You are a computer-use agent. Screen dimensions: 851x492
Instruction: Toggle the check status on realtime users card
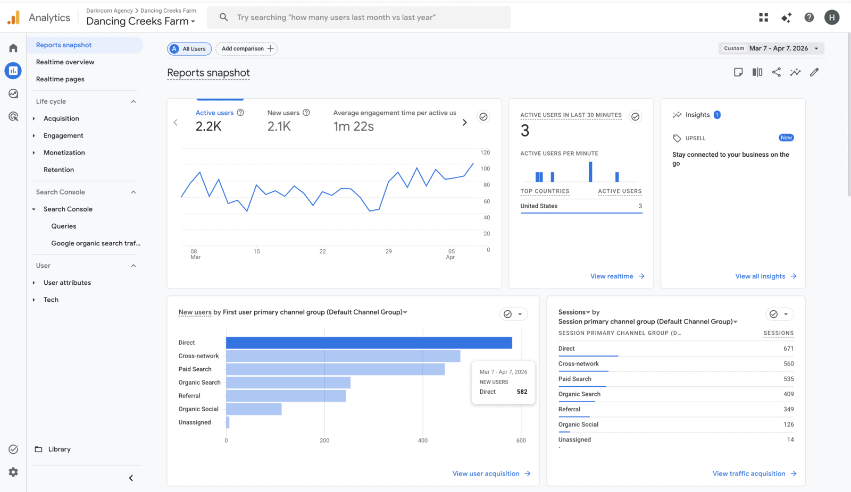click(x=635, y=117)
